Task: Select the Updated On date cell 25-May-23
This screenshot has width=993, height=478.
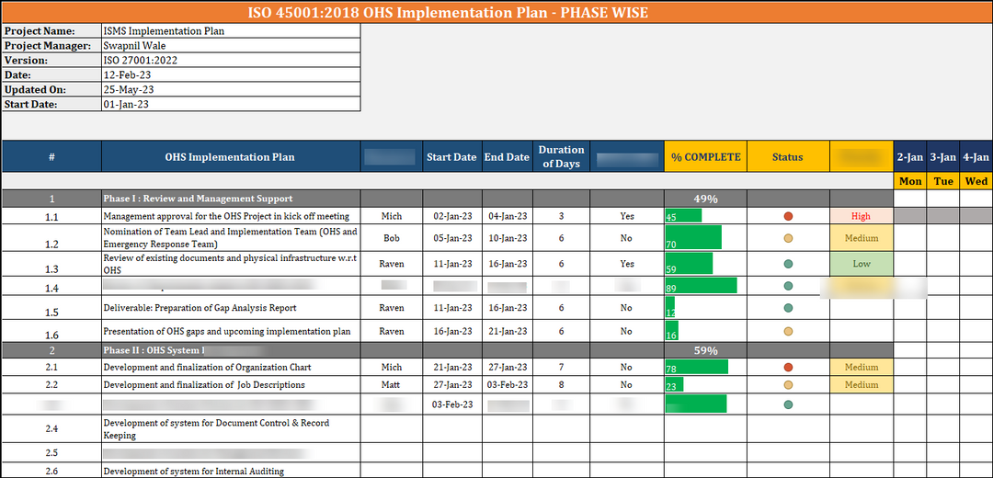Action: pos(230,90)
